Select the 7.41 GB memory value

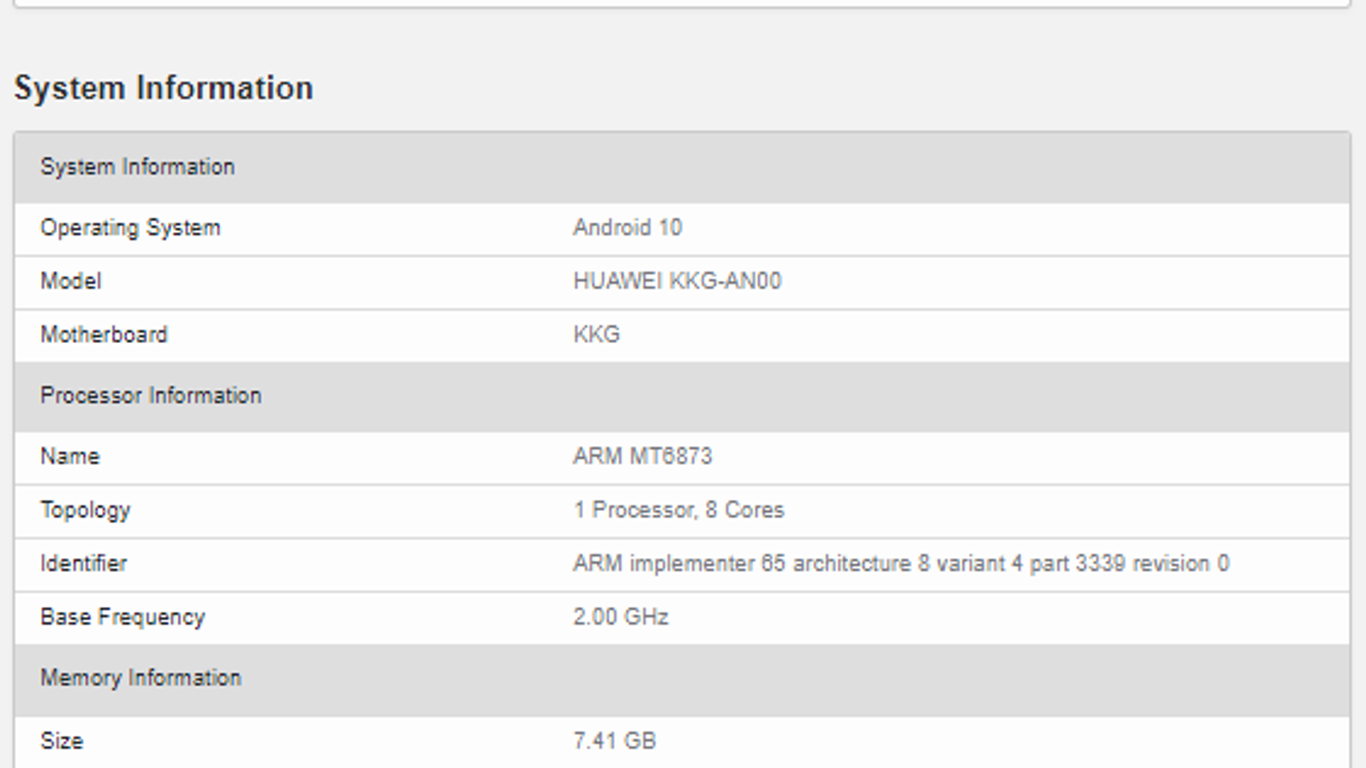point(615,741)
